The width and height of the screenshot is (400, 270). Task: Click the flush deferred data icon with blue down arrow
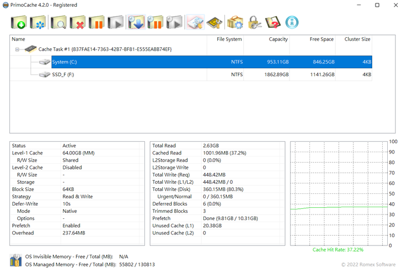tap(137, 22)
